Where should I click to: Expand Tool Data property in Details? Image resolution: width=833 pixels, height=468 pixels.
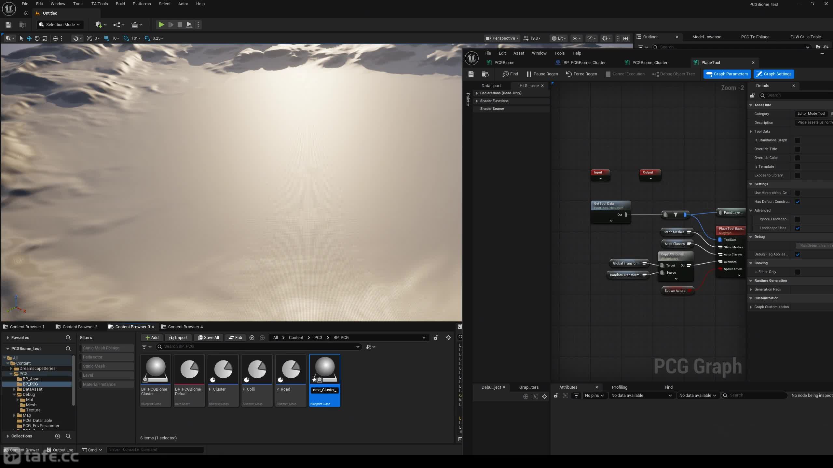click(751, 132)
